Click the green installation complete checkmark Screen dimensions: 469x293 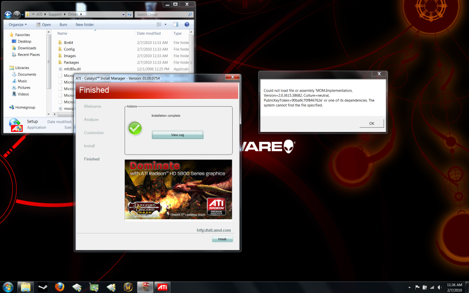pos(135,128)
